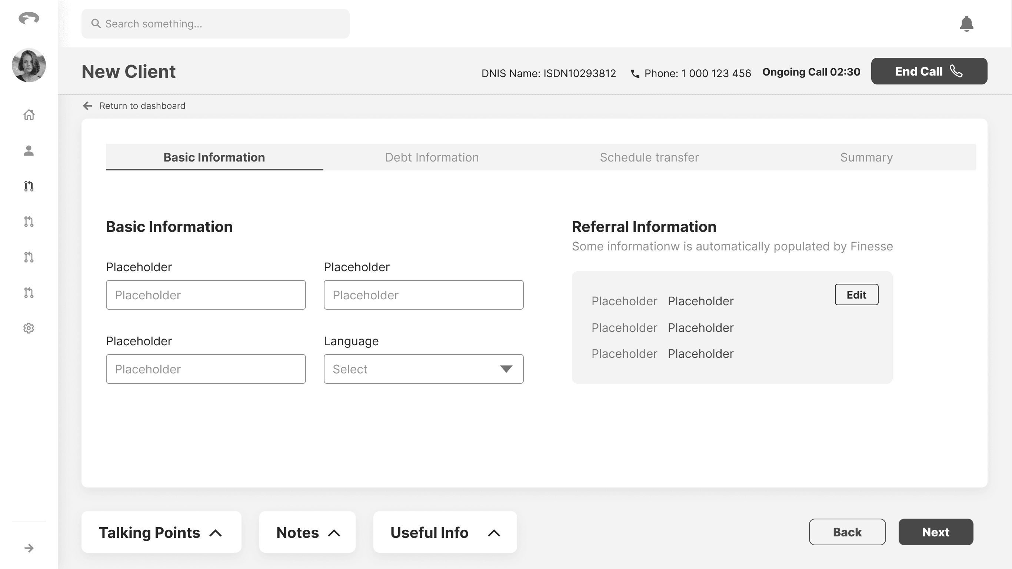Expand the Talking Points panel

161,532
